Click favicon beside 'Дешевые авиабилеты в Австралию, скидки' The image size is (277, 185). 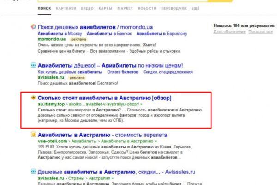pyautogui.click(x=33, y=172)
